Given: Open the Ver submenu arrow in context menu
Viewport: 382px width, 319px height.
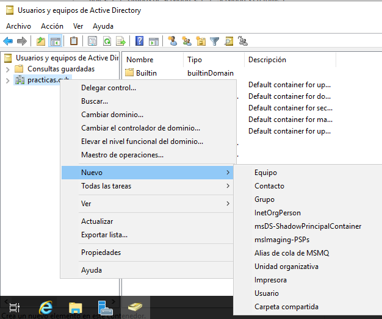Looking at the screenshot, I should (228, 203).
